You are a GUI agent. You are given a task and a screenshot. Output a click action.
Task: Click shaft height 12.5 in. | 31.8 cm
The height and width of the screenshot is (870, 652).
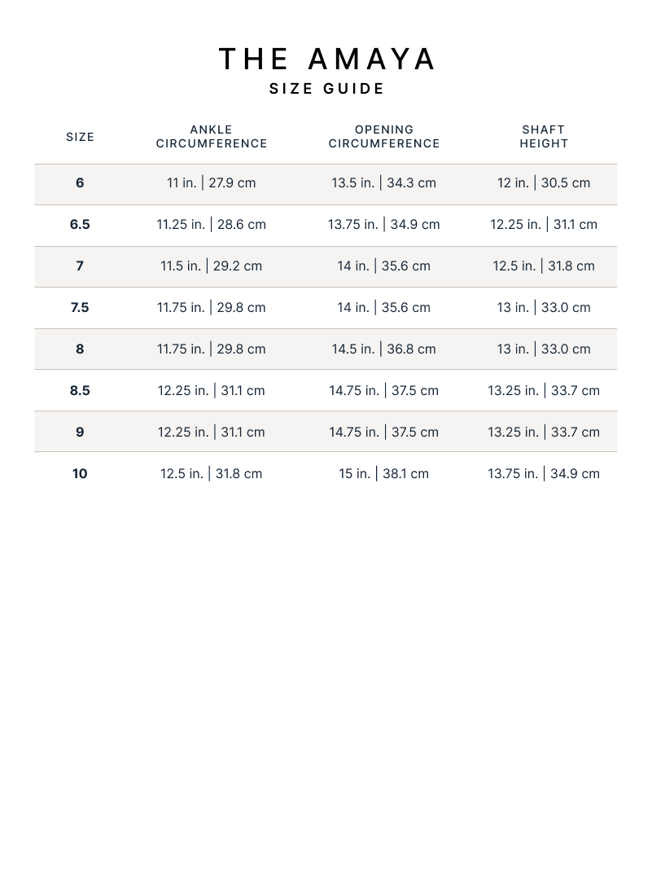(544, 266)
